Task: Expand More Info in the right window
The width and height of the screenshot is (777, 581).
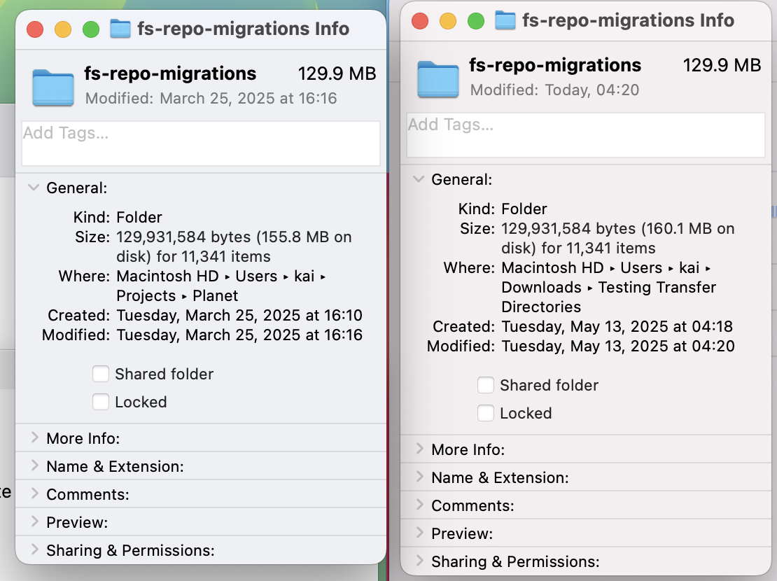Action: (x=419, y=449)
